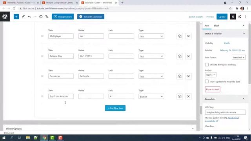Open the document details info icon

(41, 16)
